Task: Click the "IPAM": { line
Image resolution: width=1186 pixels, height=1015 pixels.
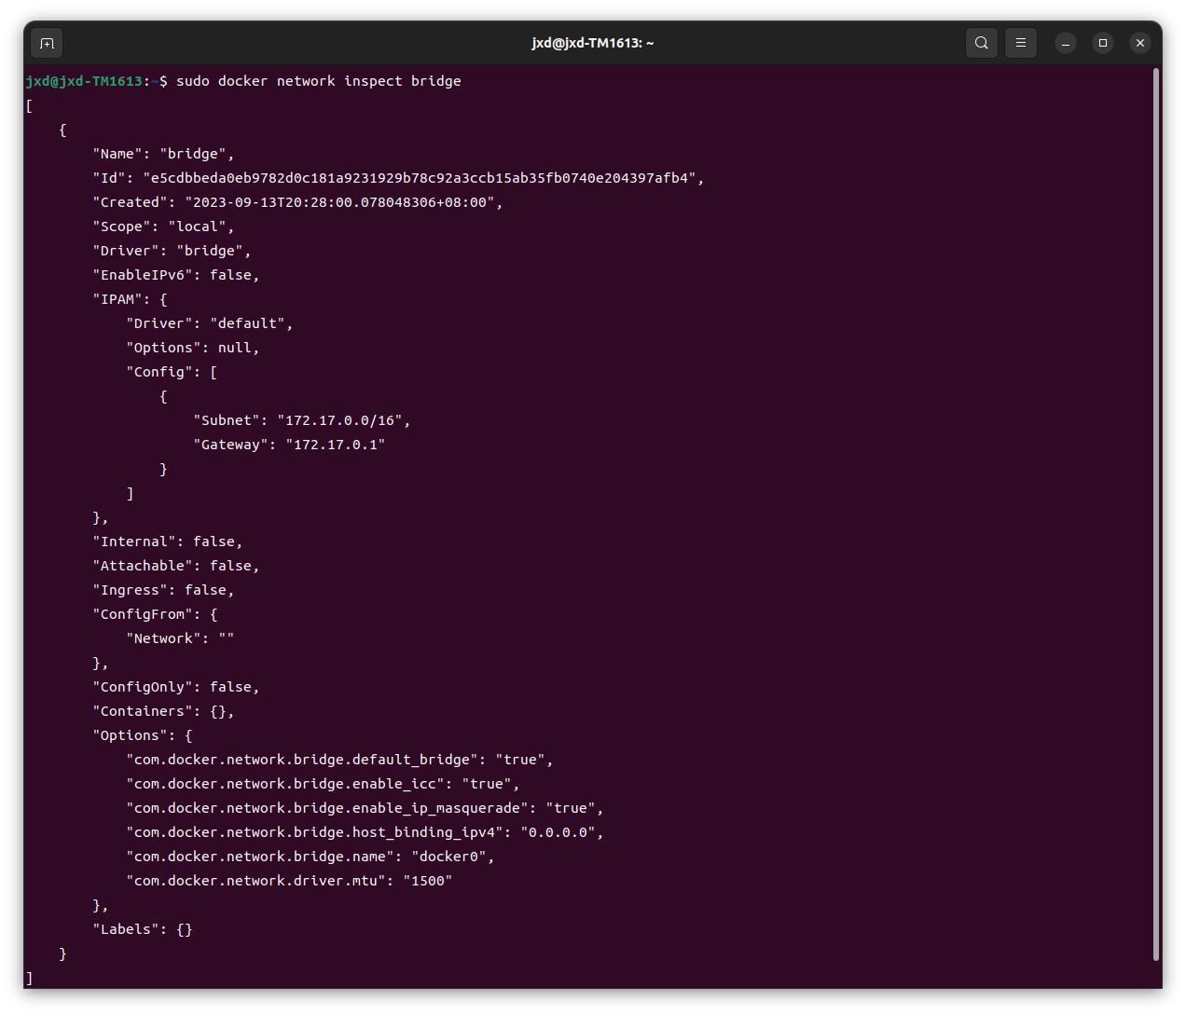Action: 131,299
